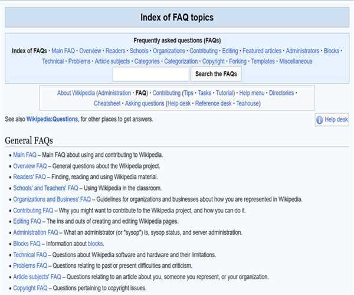Open the Administration link in parentheses
Screen dimensions: 354x295
114,93
